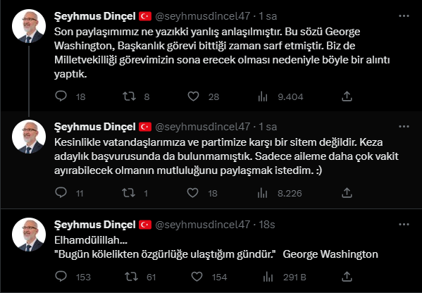The height and width of the screenshot is (293, 422).
Task: Open Şeyhmus Dinçel profile picture on first tweet
Action: (29, 26)
